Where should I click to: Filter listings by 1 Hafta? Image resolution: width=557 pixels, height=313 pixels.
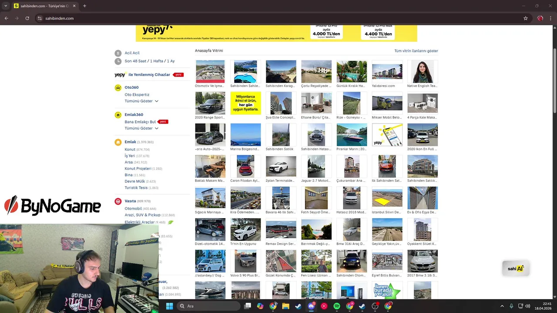pyautogui.click(x=157, y=61)
